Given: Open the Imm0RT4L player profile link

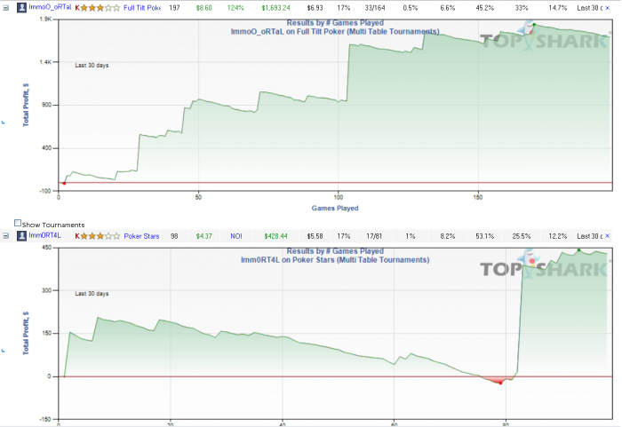Looking at the screenshot, I should pos(44,235).
